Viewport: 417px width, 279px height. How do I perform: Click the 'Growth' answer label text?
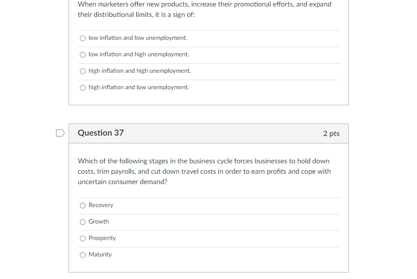[99, 221]
